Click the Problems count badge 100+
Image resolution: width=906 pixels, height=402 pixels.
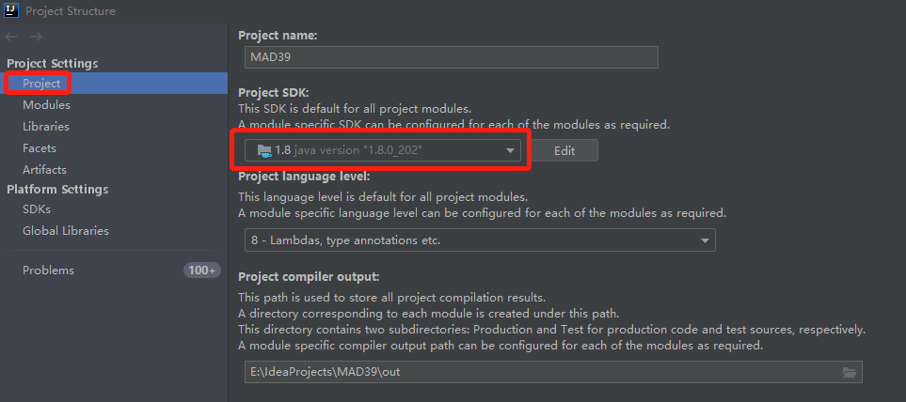click(201, 271)
